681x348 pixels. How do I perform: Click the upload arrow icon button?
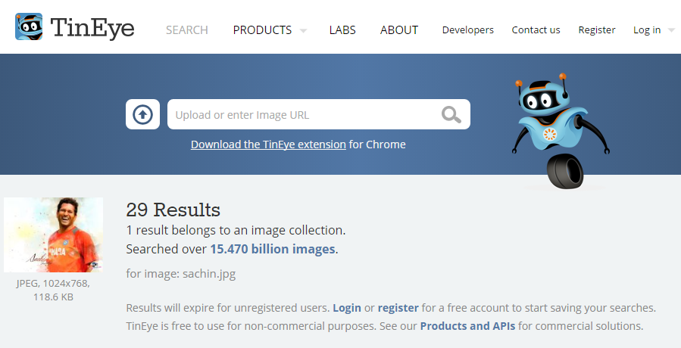[143, 114]
